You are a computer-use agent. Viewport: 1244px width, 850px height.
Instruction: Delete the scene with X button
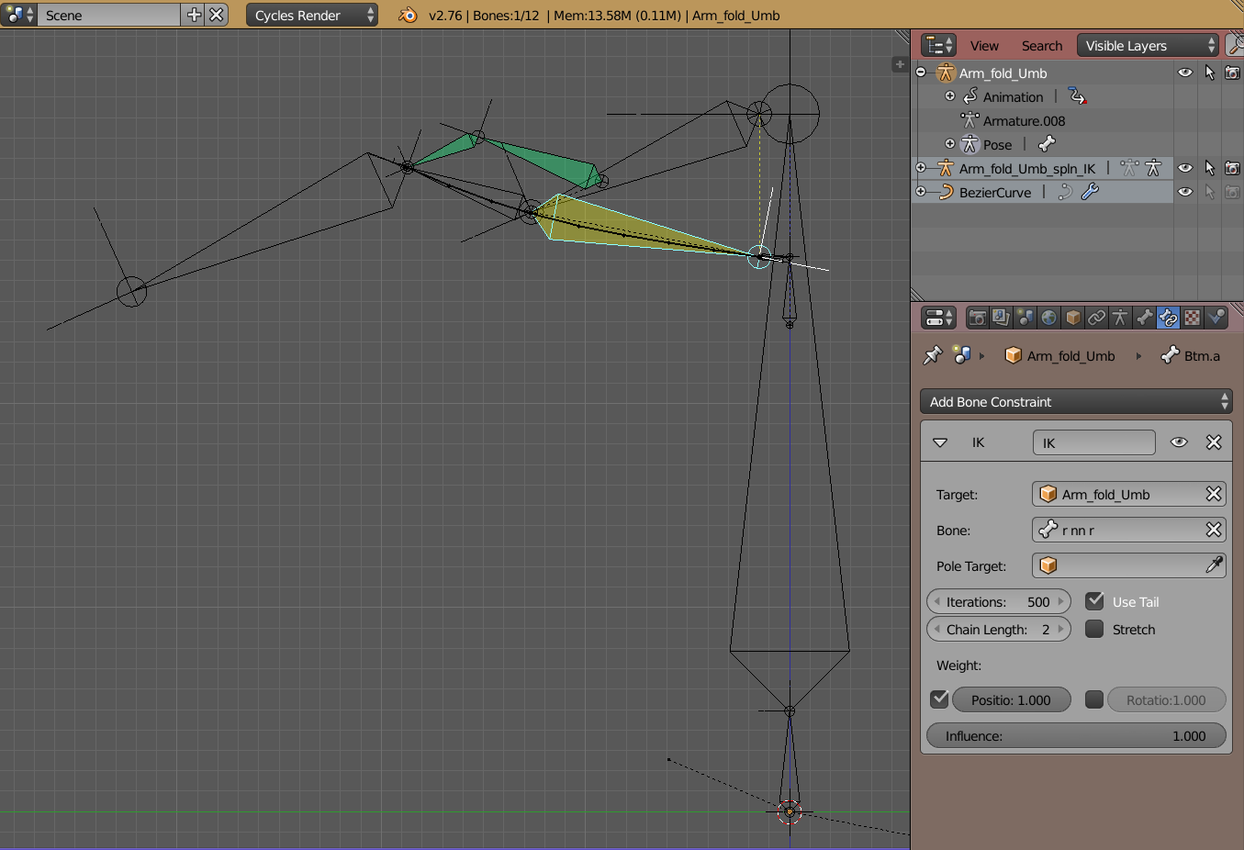216,15
